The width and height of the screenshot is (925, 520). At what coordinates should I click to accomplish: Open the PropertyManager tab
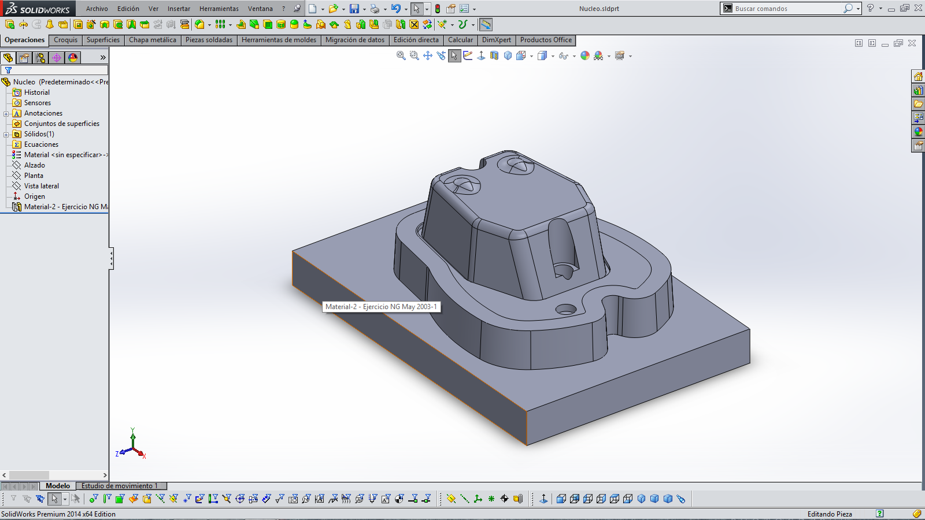click(24, 58)
